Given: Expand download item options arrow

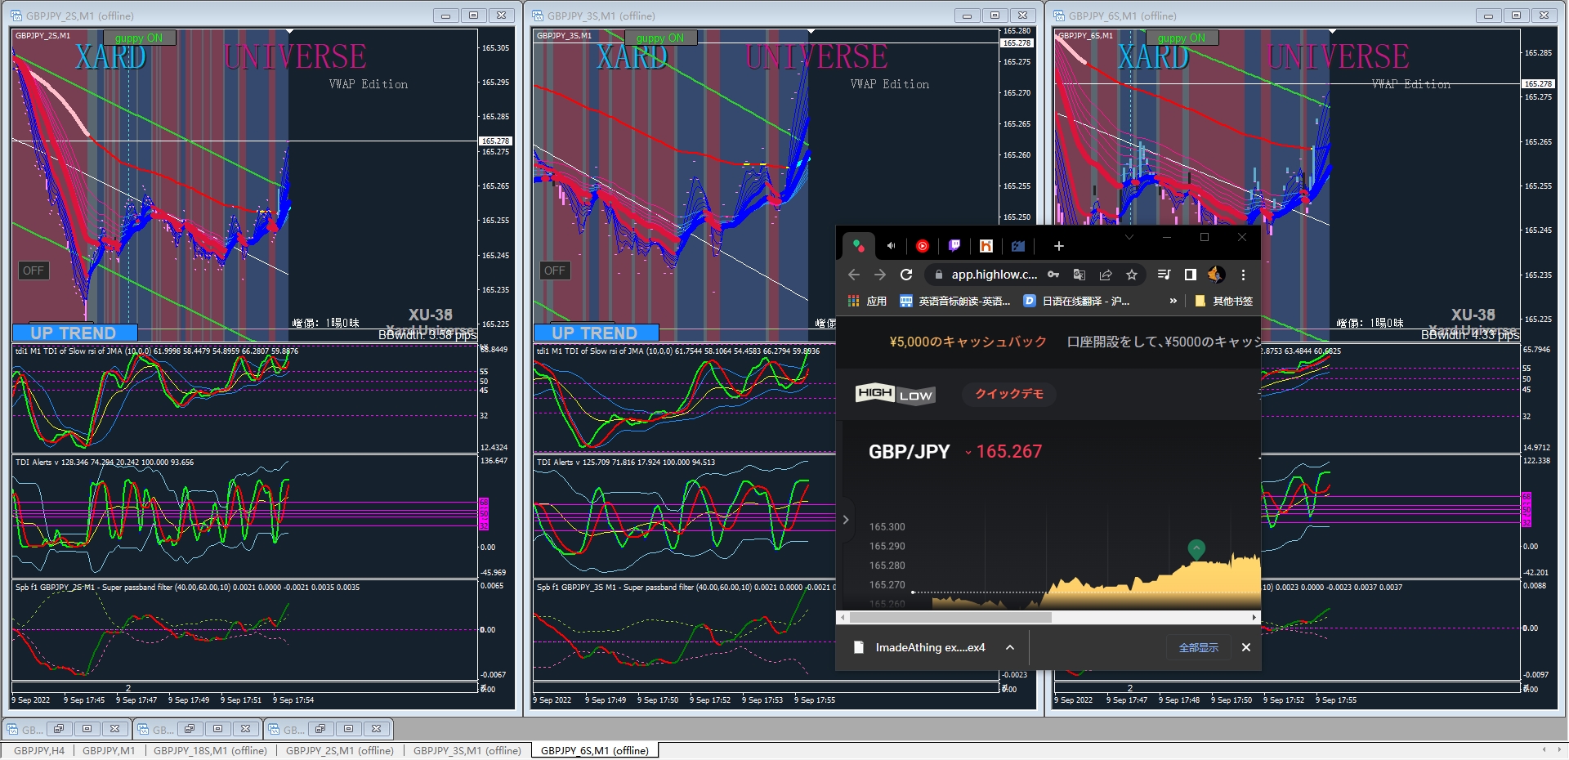Looking at the screenshot, I should pos(1010,647).
